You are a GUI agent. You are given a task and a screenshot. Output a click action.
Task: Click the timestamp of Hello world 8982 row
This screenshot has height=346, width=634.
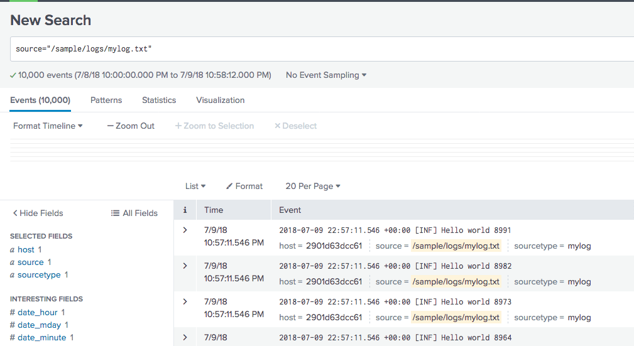click(x=234, y=272)
